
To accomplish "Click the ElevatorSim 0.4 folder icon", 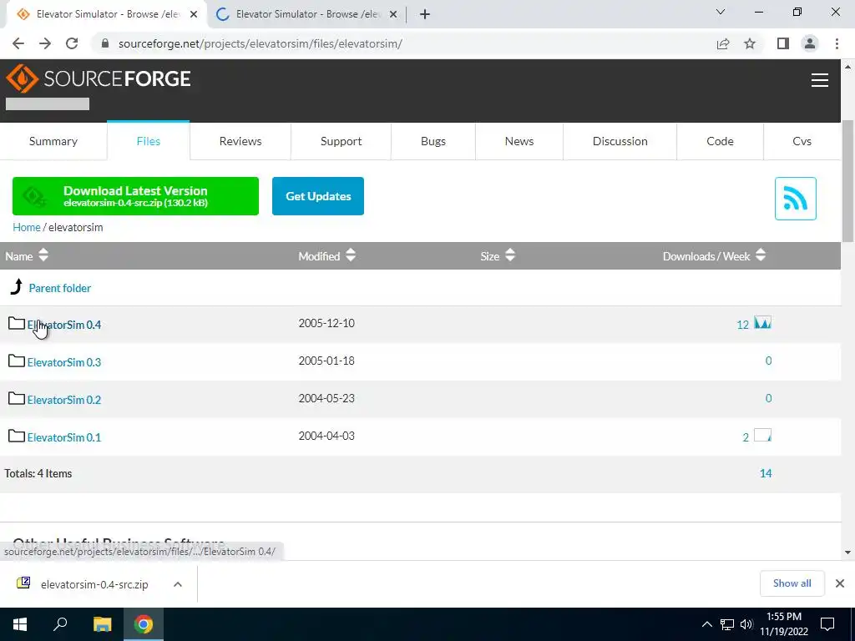I will click(17, 324).
